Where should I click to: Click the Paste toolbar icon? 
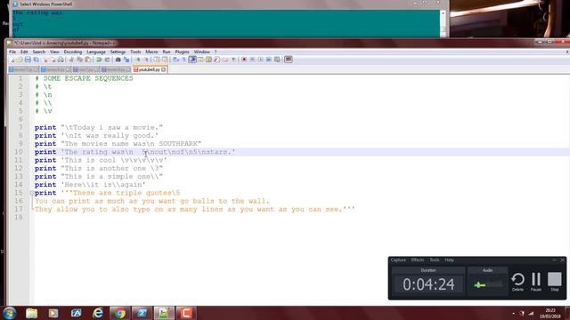pos(87,60)
